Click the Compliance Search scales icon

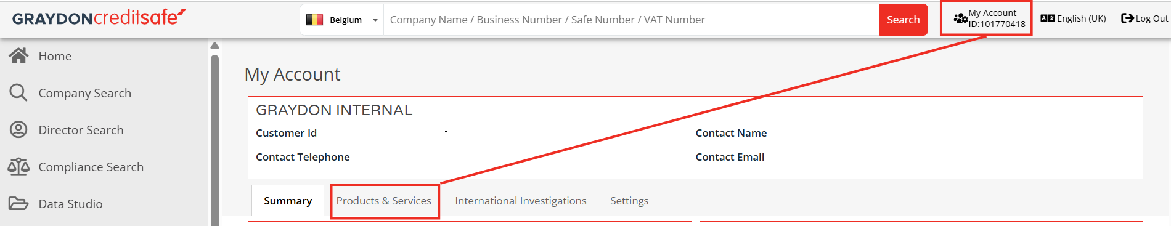click(18, 167)
